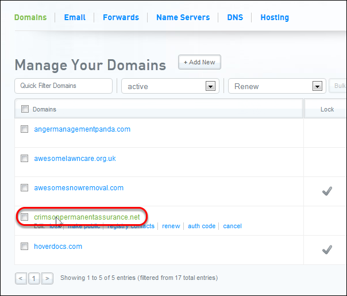347x296 pixels.
Task: Click the Add New button
Action: coord(199,62)
